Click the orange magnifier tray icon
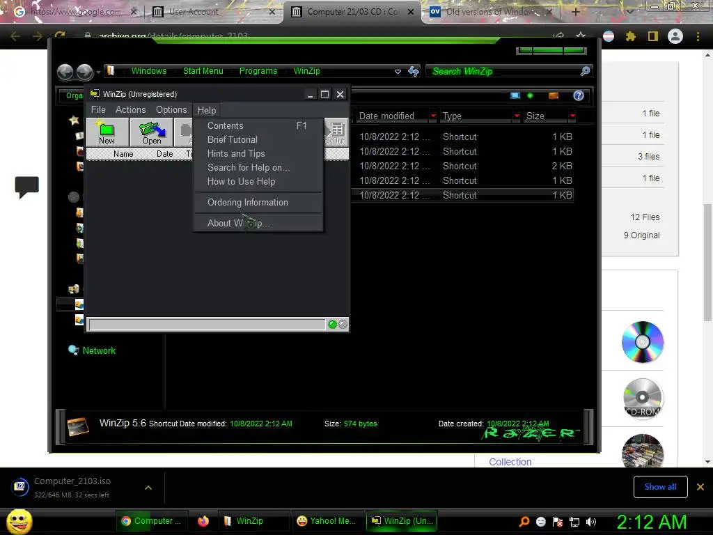The height and width of the screenshot is (535, 713). [524, 522]
